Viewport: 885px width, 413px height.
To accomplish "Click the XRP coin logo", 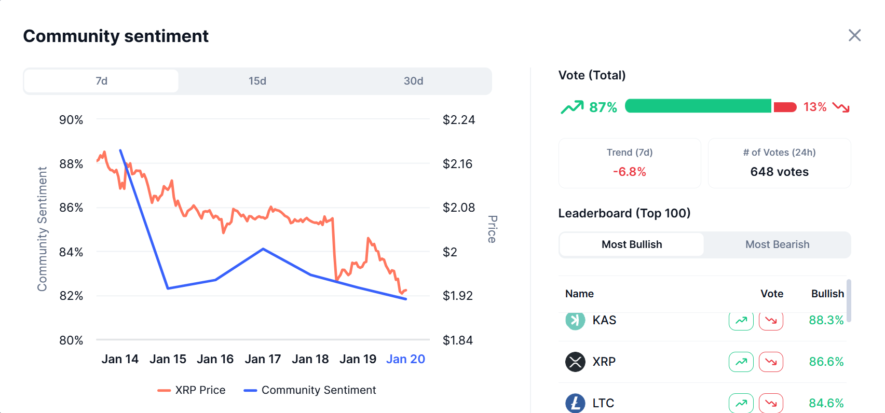I will coord(575,362).
